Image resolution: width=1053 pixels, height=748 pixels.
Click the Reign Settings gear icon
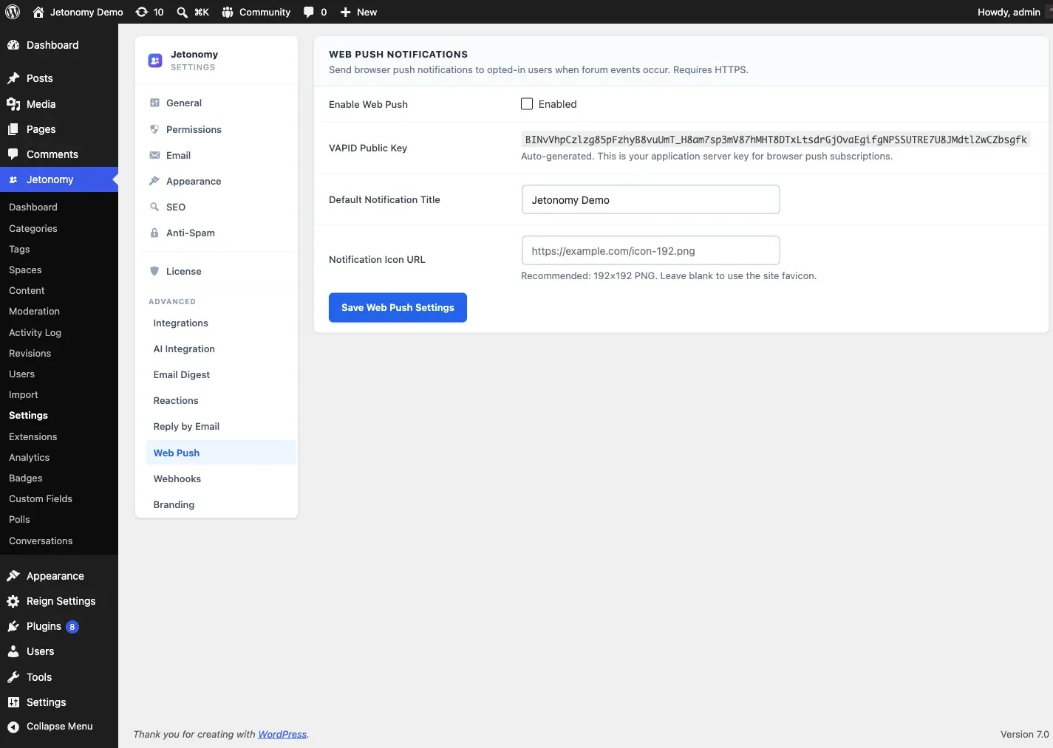click(13, 601)
